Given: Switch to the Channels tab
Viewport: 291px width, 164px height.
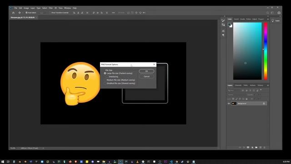Looking at the screenshot, I should tap(238, 85).
